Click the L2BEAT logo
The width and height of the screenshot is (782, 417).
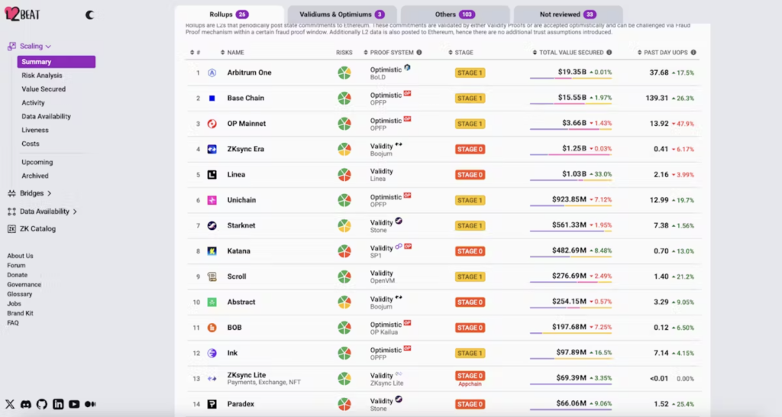coord(26,15)
